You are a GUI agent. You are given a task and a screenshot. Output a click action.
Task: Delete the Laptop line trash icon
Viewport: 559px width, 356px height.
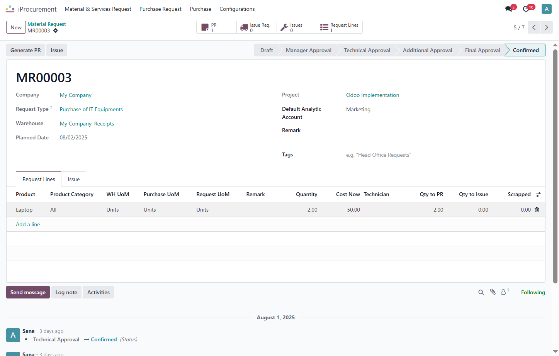(x=537, y=210)
